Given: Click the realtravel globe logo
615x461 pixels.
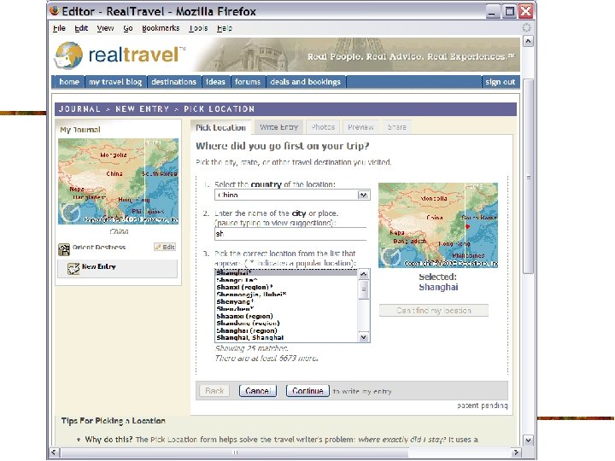Looking at the screenshot, I should coord(69,55).
